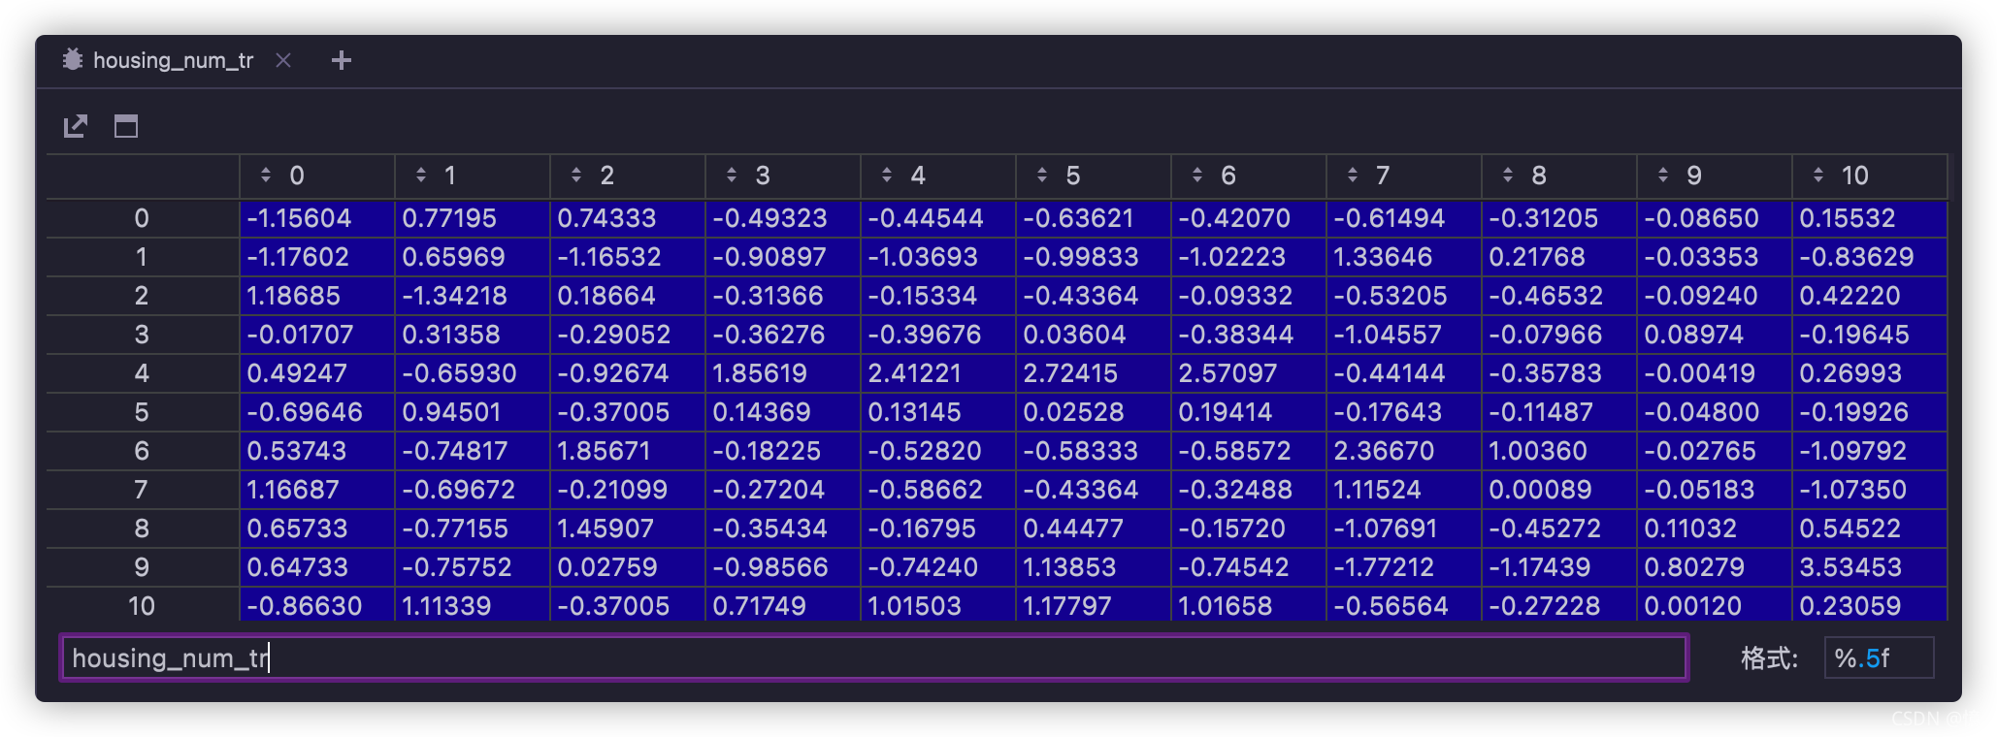Select cell 0.15532
The height and width of the screenshot is (737, 1997).
coord(1870,218)
